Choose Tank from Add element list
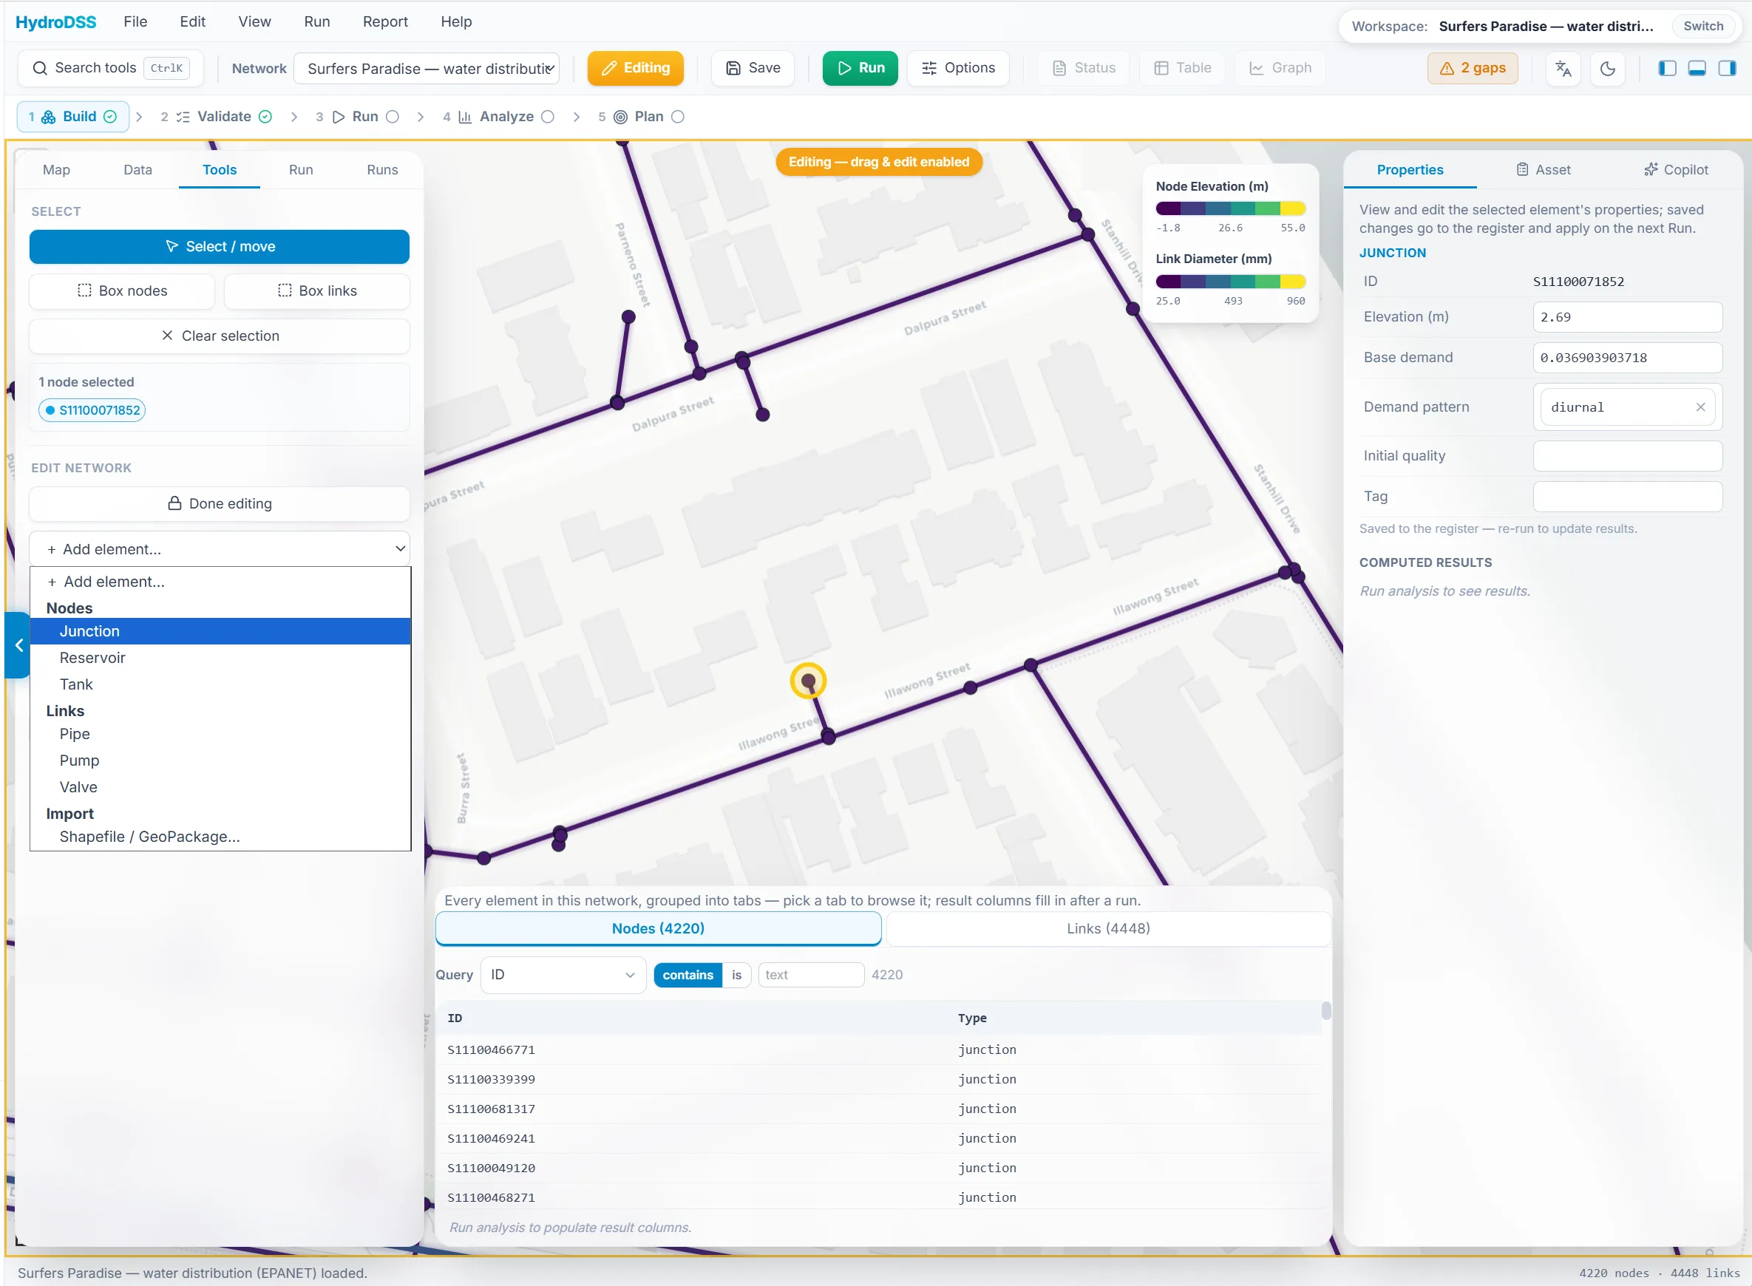1752x1286 pixels. point(220,685)
